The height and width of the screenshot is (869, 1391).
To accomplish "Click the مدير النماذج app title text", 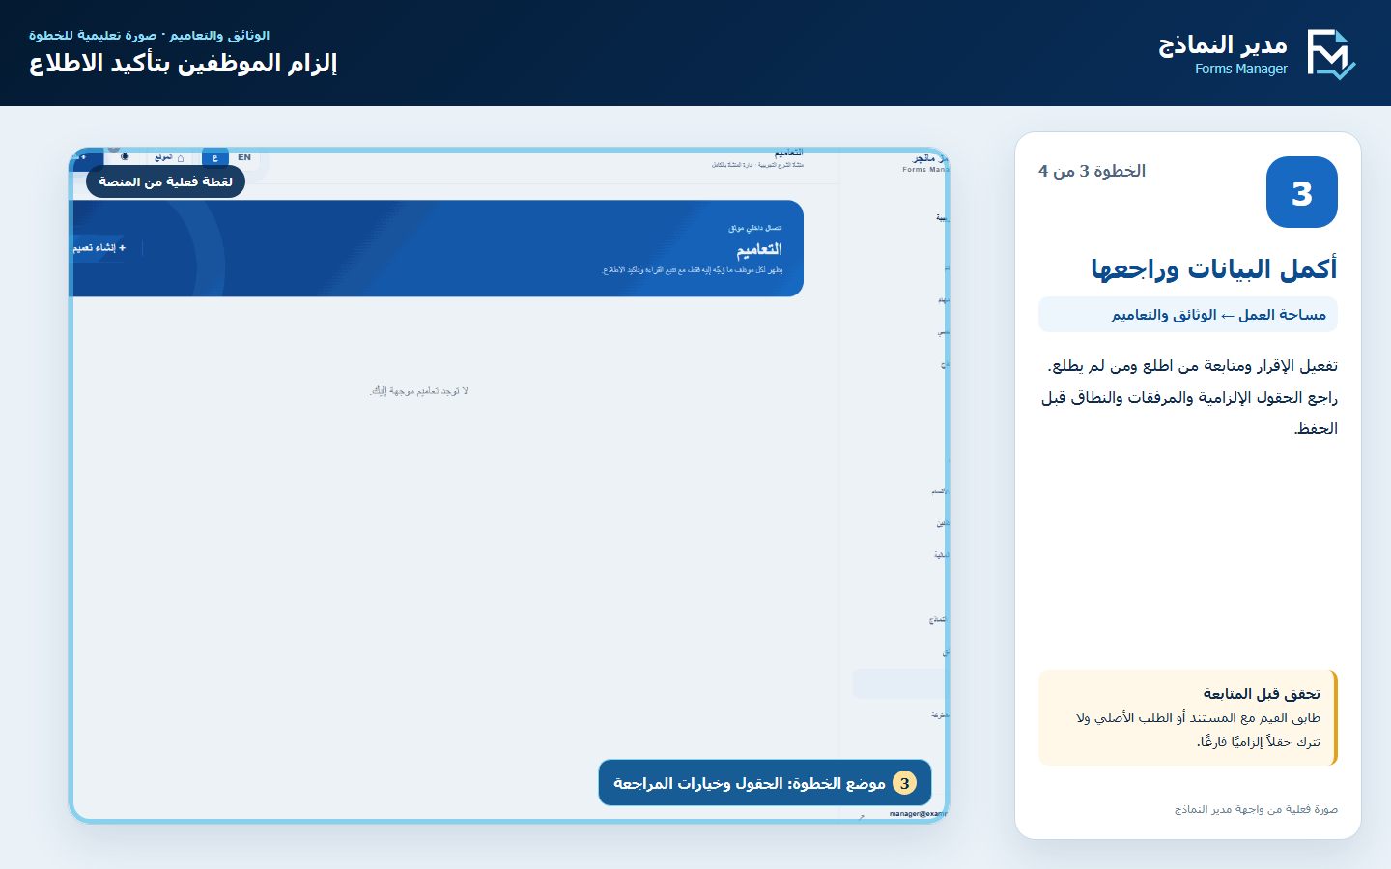I will pyautogui.click(x=1223, y=44).
